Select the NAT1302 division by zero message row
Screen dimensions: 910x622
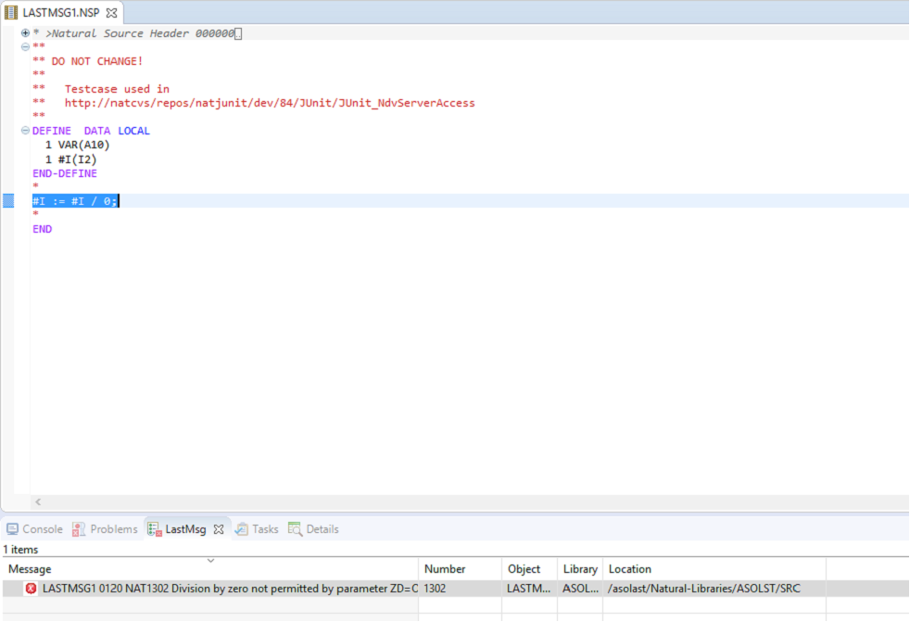point(222,588)
